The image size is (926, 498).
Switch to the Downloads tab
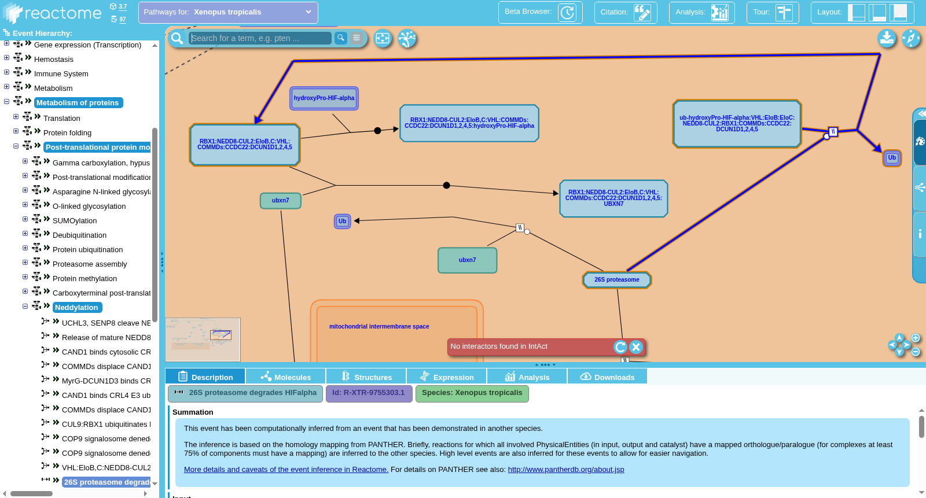coord(607,377)
